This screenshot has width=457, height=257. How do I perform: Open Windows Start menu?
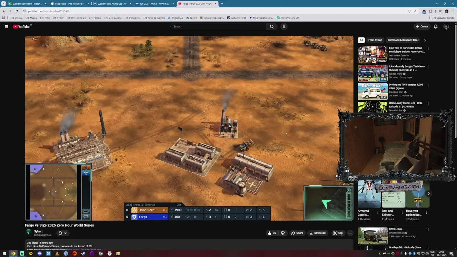pyautogui.click(x=4, y=253)
